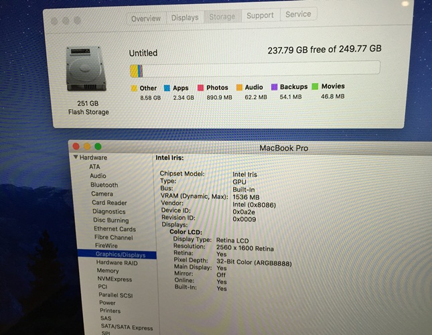Screen dimensions: 432x335
Task: Select the highlighted Graphics/Displays entry
Action: pos(117,255)
